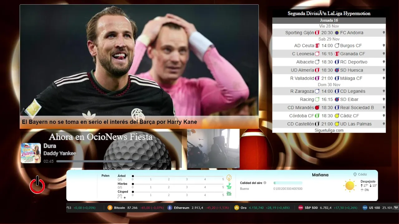Viewport: 399px width, 224px height.
Task: Click the Ethereum price 2.913,4
Action: pos(197,208)
